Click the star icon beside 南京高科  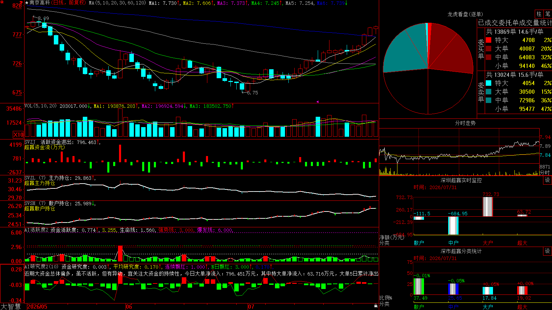coord(27,3)
